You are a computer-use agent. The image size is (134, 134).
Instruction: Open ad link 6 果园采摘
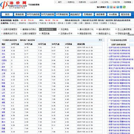(x=45, y=33)
